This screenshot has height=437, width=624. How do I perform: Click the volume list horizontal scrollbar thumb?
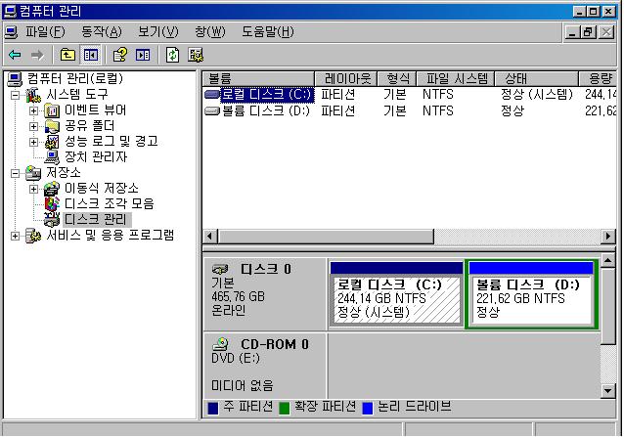click(326, 237)
